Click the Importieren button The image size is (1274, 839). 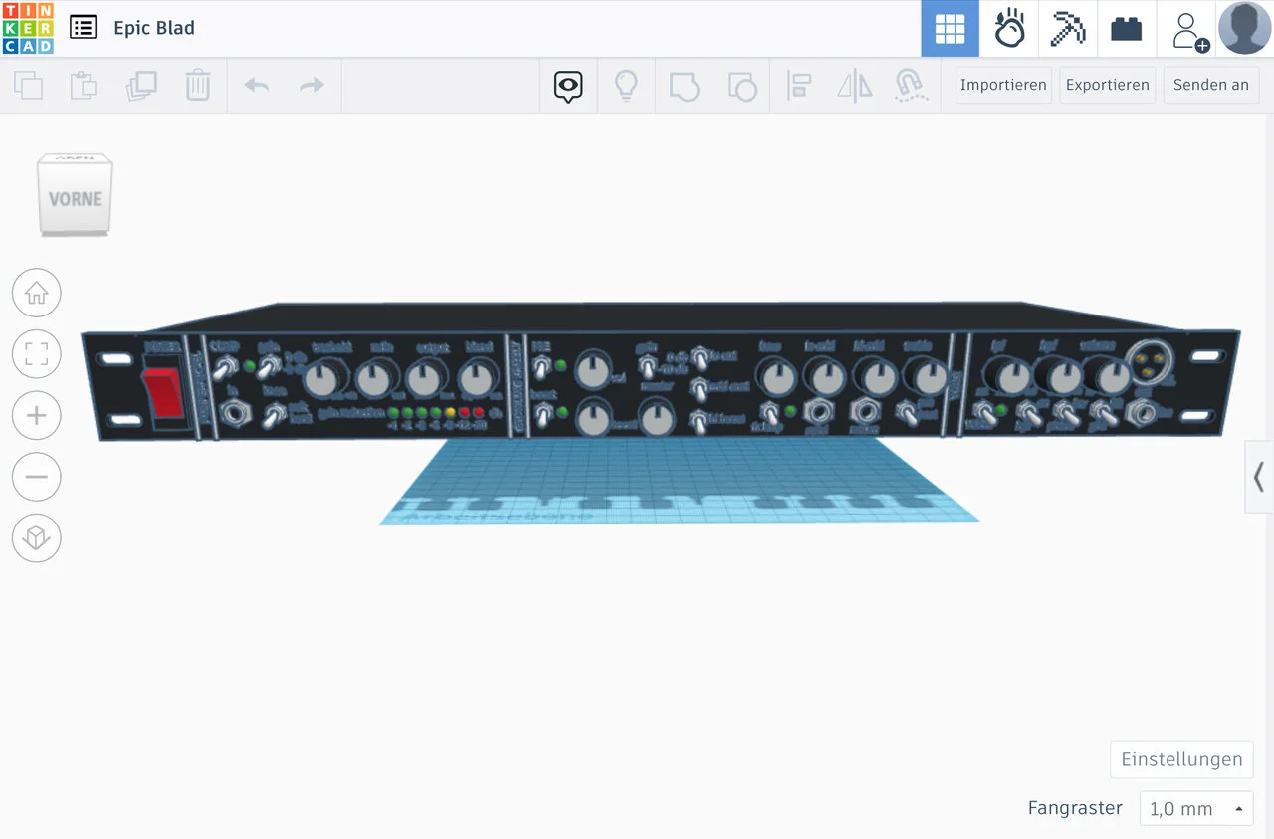click(1002, 85)
